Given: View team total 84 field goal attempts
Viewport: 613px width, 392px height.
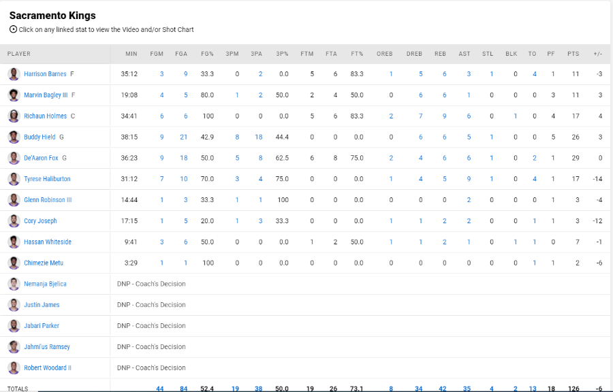Looking at the screenshot, I should (184, 389).
